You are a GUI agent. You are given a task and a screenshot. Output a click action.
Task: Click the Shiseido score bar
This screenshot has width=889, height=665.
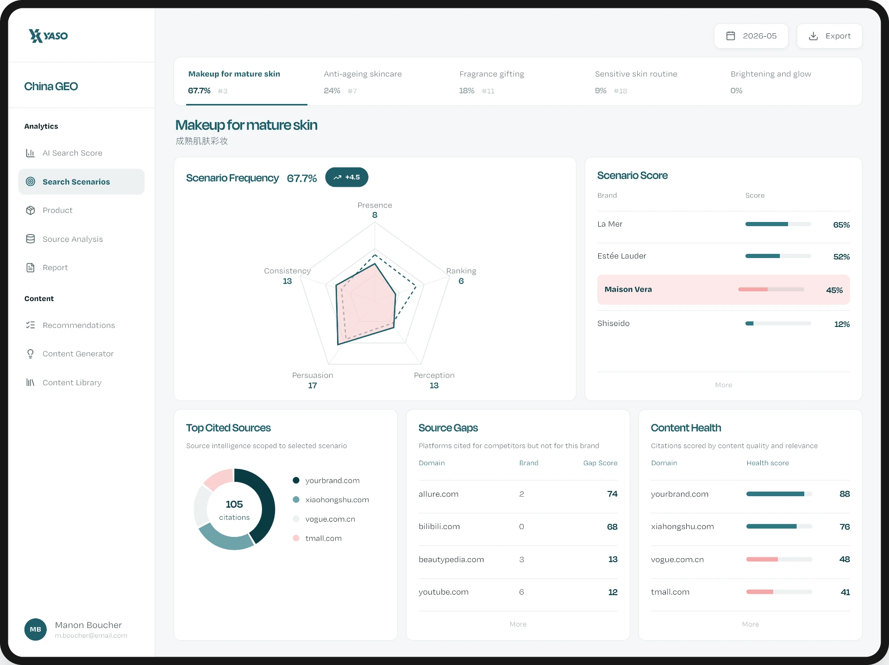778,324
